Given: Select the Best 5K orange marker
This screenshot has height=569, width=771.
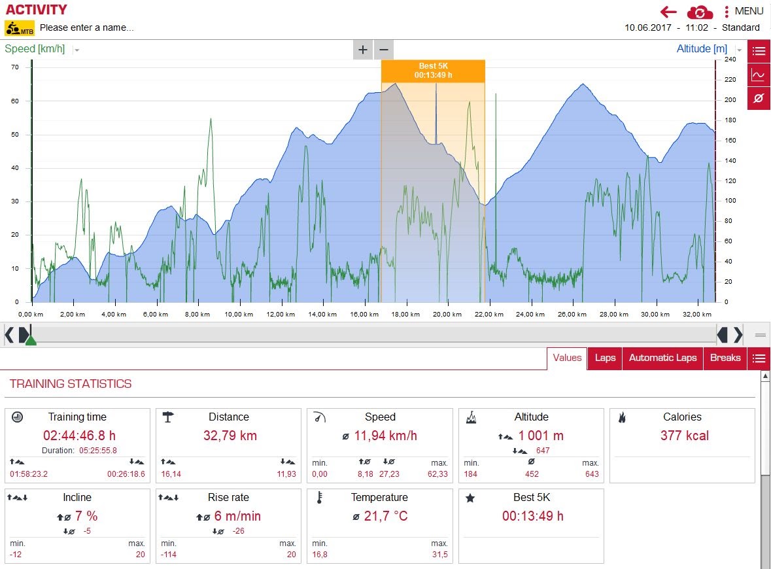Looking at the screenshot, I should (x=433, y=71).
